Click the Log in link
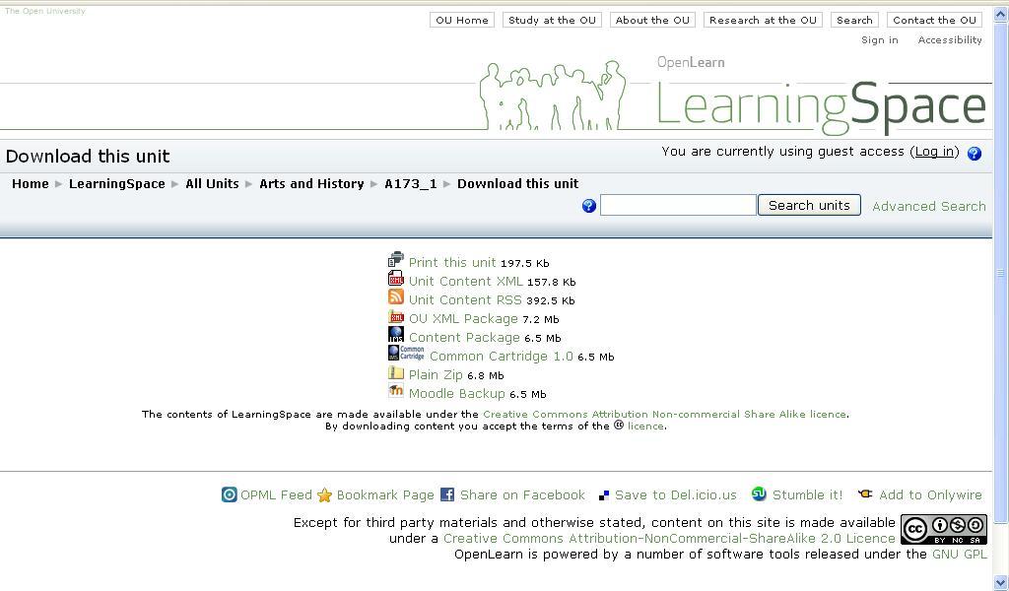Screen dimensions: 1009x591 (934, 151)
